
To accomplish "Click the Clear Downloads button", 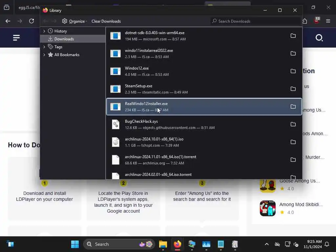I will [x=106, y=21].
